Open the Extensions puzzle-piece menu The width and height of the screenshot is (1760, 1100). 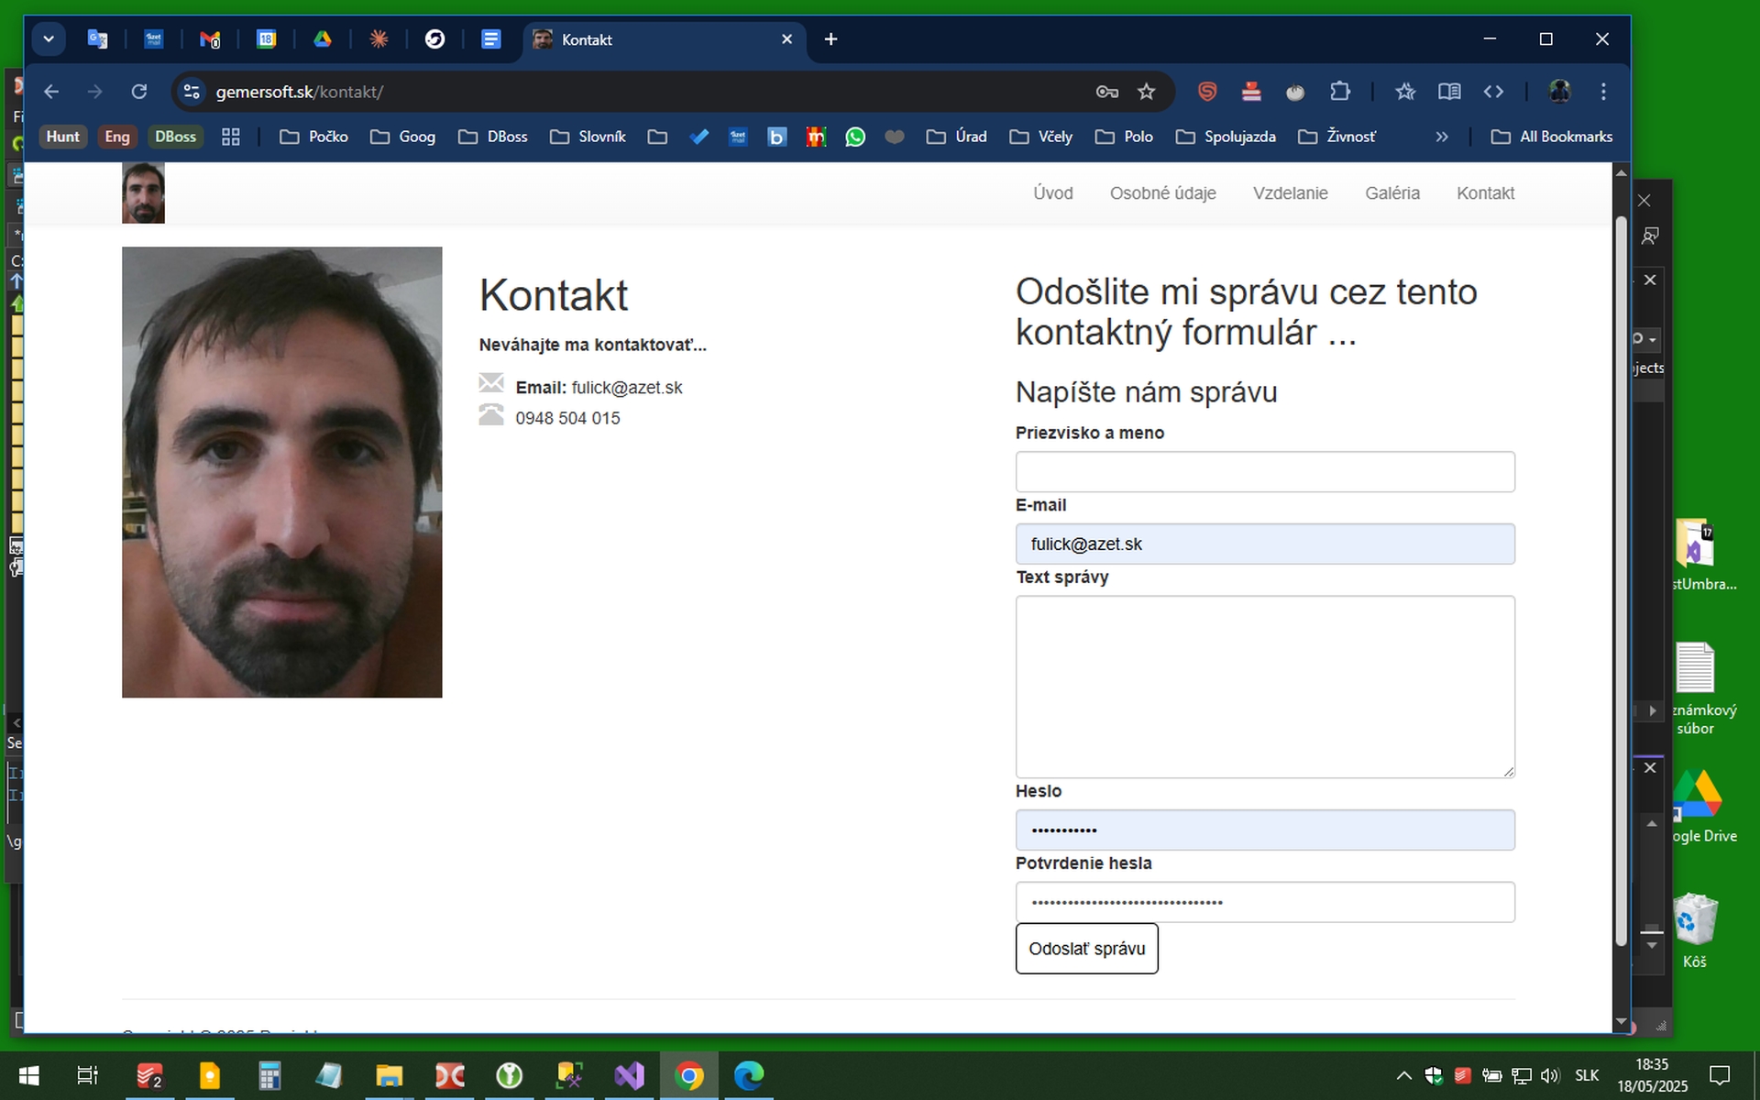coord(1339,92)
